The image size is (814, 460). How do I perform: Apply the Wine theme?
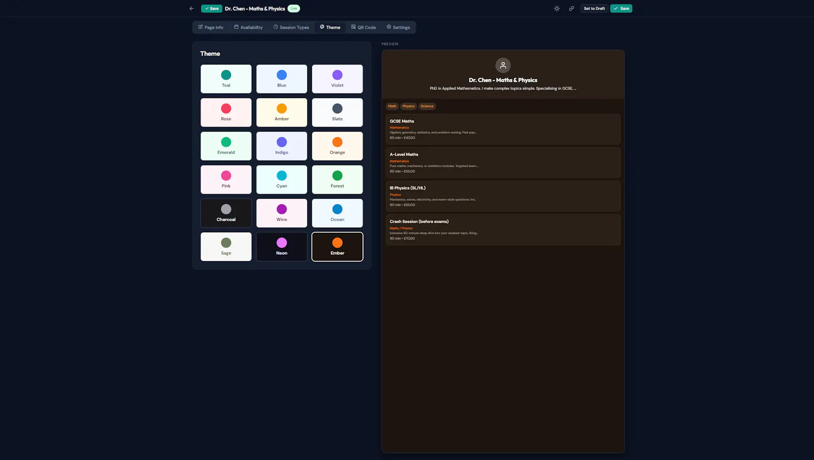coord(282,213)
